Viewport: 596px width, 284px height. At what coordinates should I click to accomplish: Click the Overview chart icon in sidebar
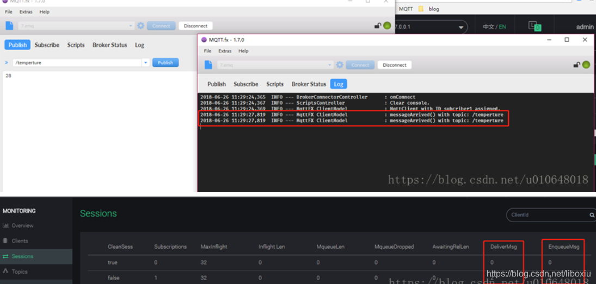5,225
